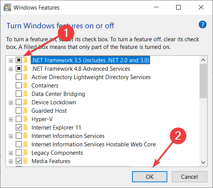
Task: Expand the Media Features node
Action: (x=11, y=161)
